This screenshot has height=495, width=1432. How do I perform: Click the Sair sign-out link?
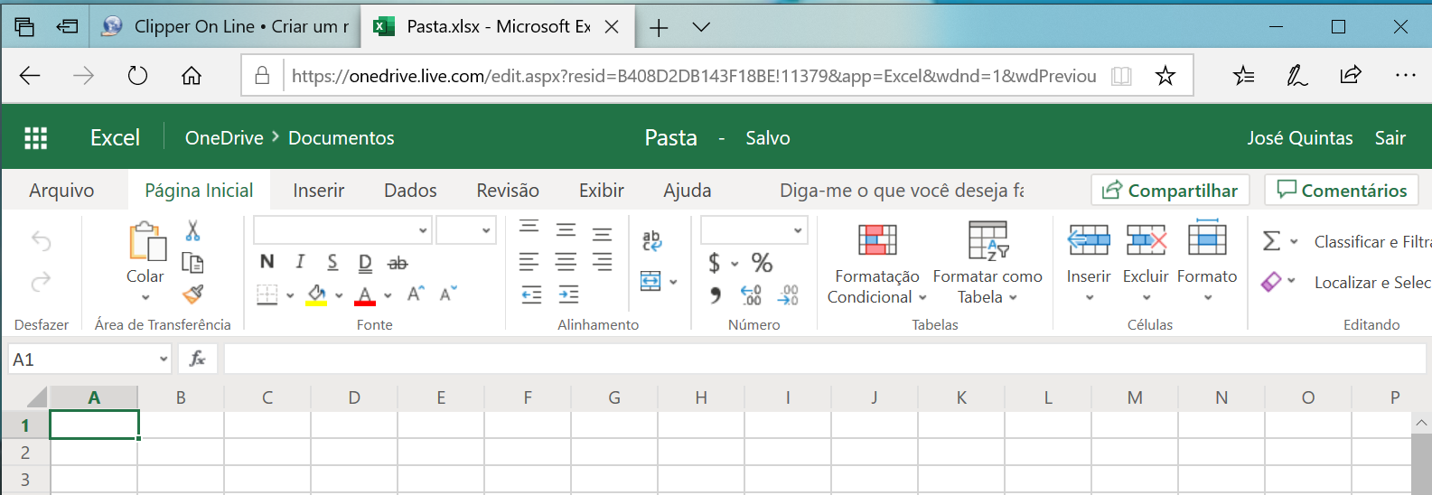pos(1390,137)
